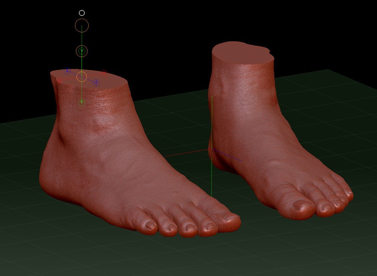
Task: Click the blue Z handle in front of center
Action: pos(96,83)
